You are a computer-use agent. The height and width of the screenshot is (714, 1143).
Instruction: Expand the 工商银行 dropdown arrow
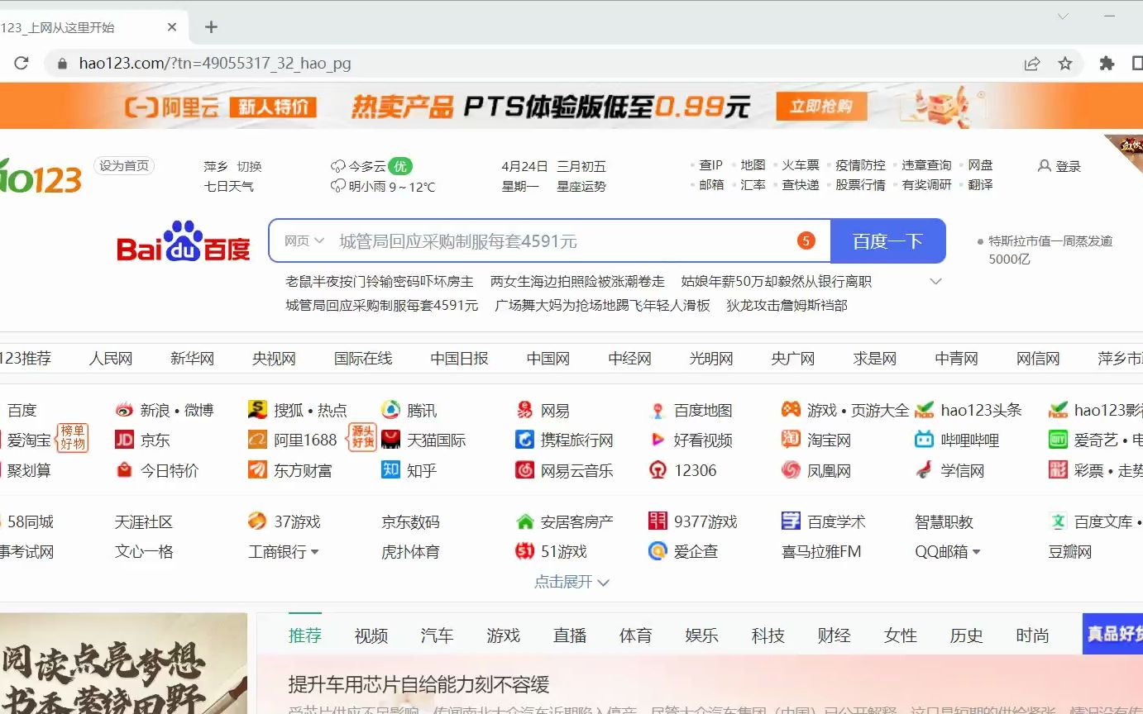click(x=314, y=552)
